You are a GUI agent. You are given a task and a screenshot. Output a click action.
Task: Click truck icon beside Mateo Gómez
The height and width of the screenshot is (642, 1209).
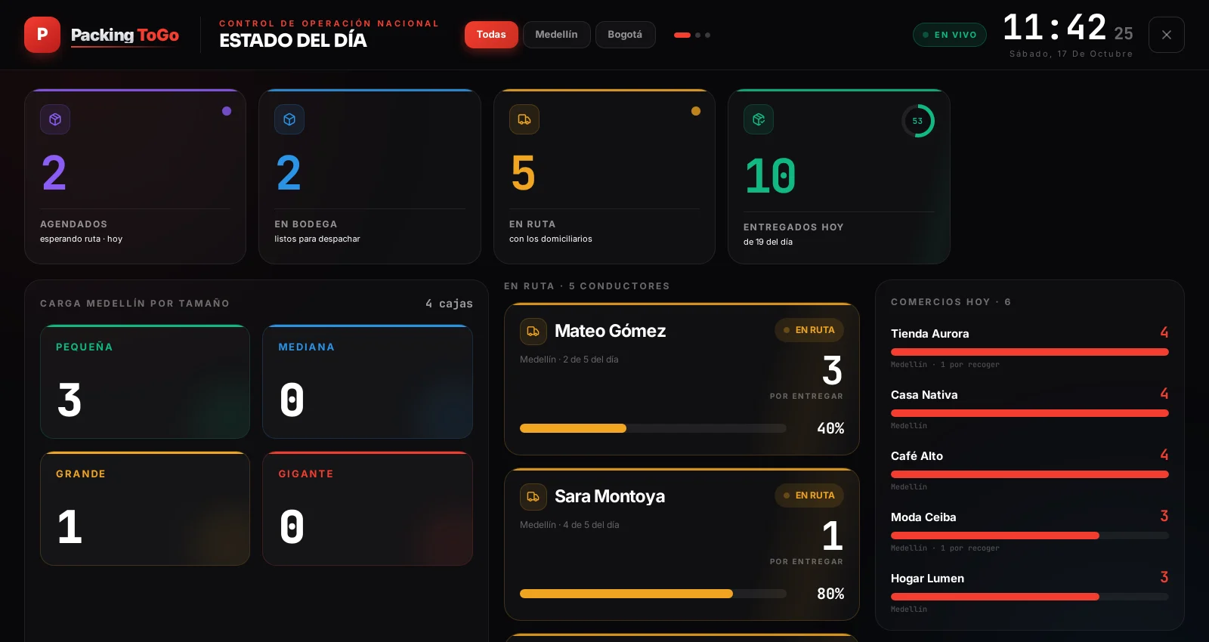[533, 331]
